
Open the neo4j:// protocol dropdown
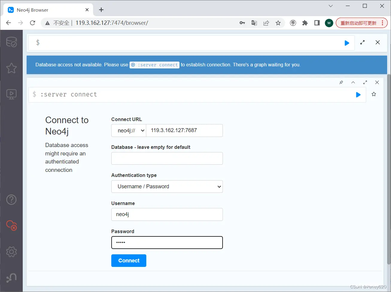coord(129,131)
